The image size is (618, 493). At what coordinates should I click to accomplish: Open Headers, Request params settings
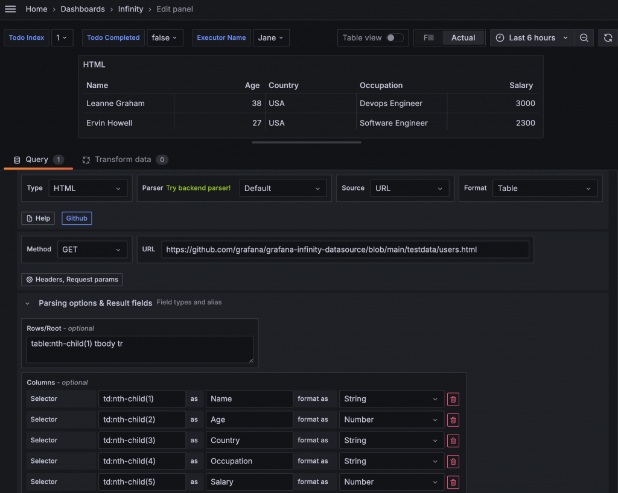tap(72, 280)
